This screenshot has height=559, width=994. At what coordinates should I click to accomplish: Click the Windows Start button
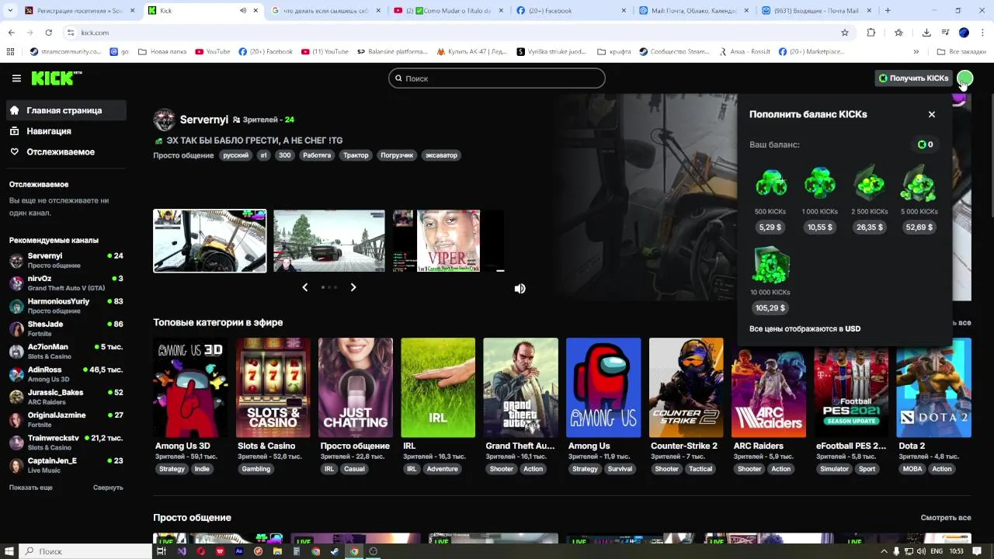coord(8,551)
